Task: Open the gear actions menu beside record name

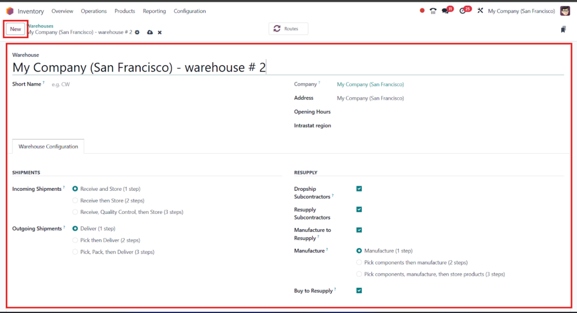Action: (x=137, y=32)
